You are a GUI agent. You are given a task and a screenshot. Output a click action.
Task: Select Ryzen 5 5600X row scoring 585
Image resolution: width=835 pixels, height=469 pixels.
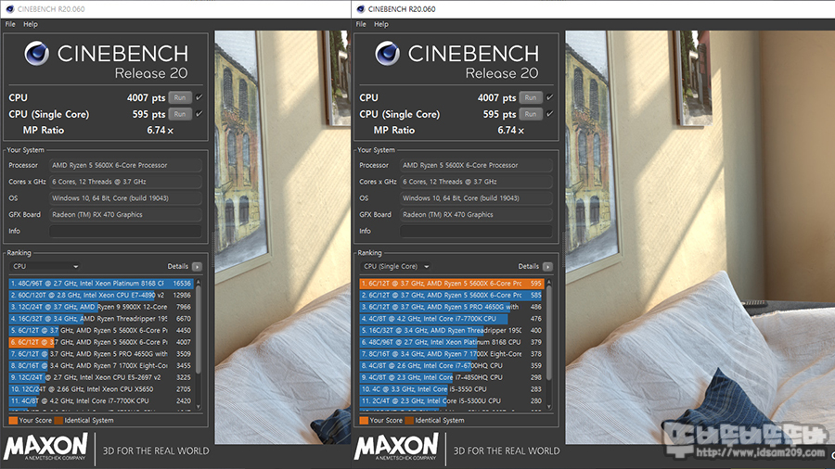(x=452, y=295)
